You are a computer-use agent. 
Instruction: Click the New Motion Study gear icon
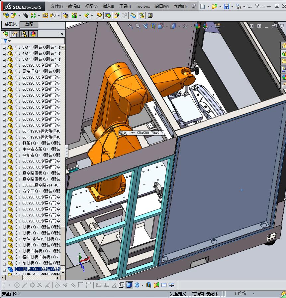coord(99,15)
